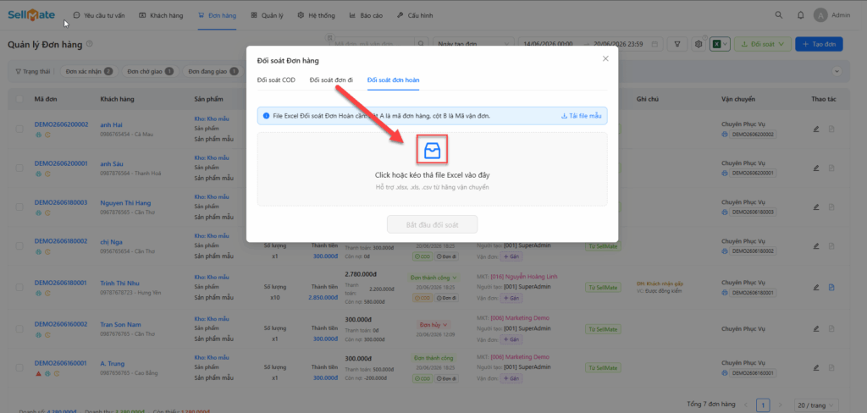The height and width of the screenshot is (413, 867).
Task: Open the Admin avatar menu
Action: pyautogui.click(x=831, y=15)
